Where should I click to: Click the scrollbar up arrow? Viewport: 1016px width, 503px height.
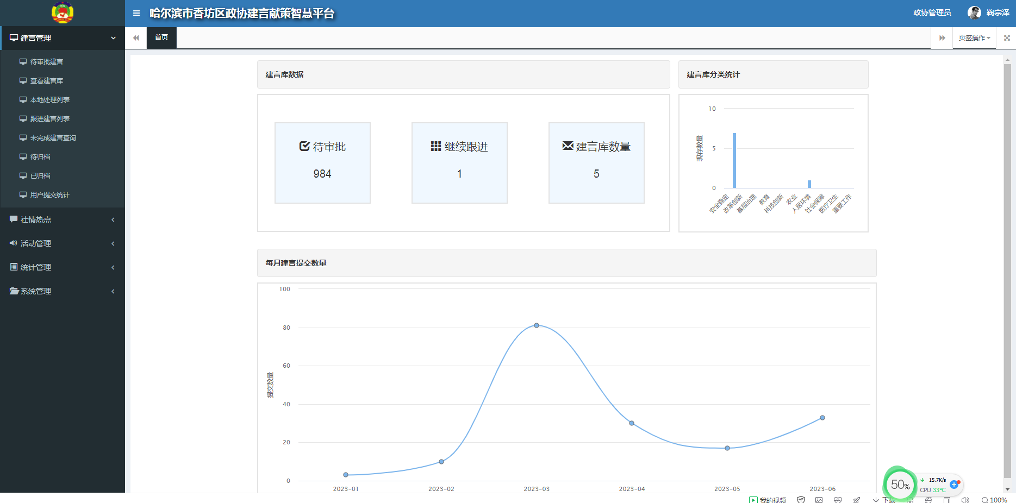point(1007,59)
